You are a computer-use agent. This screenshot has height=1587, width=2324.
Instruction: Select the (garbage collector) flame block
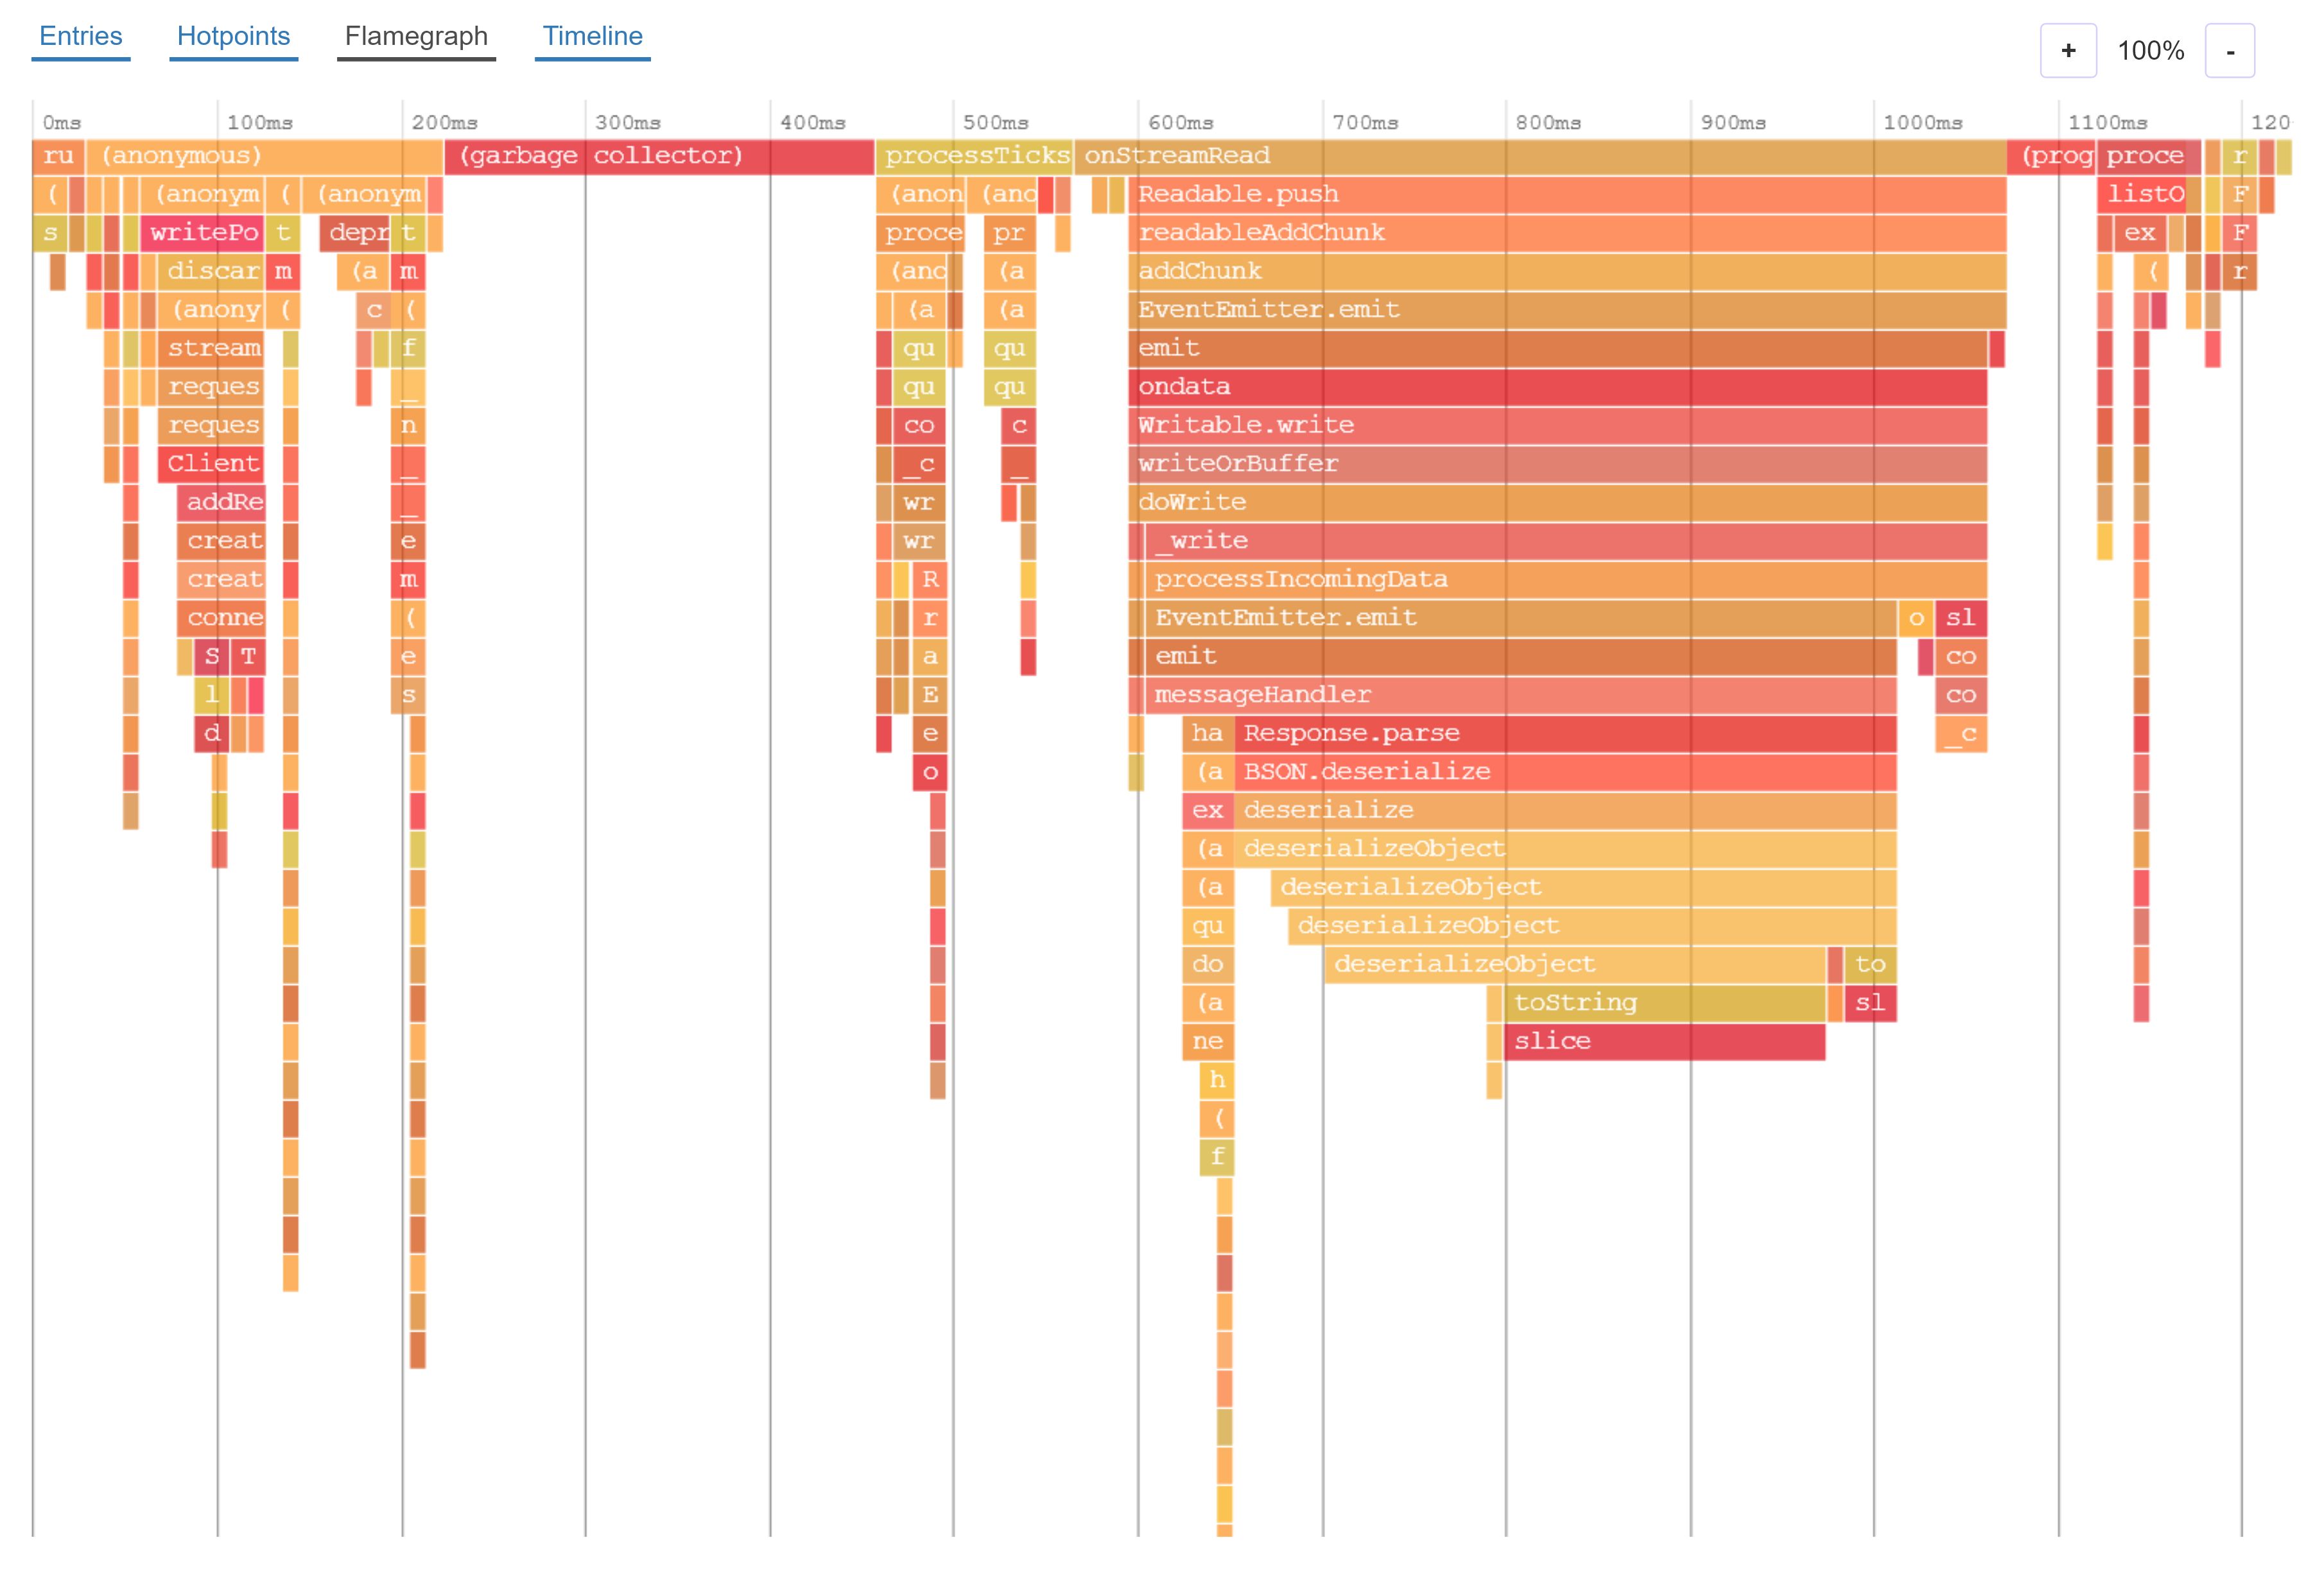[659, 156]
